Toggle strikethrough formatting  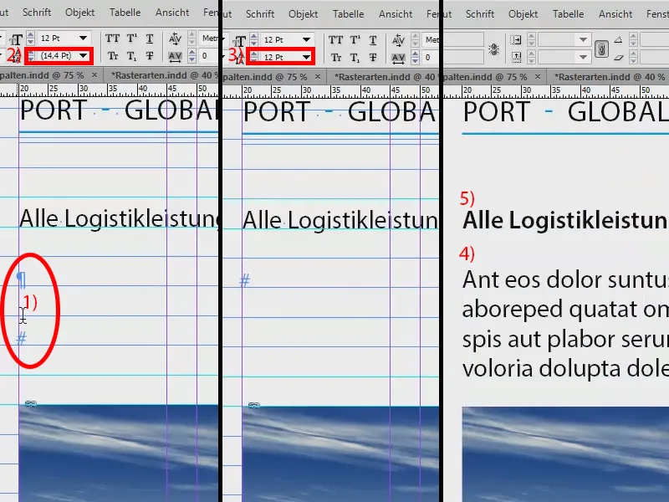click(x=149, y=56)
